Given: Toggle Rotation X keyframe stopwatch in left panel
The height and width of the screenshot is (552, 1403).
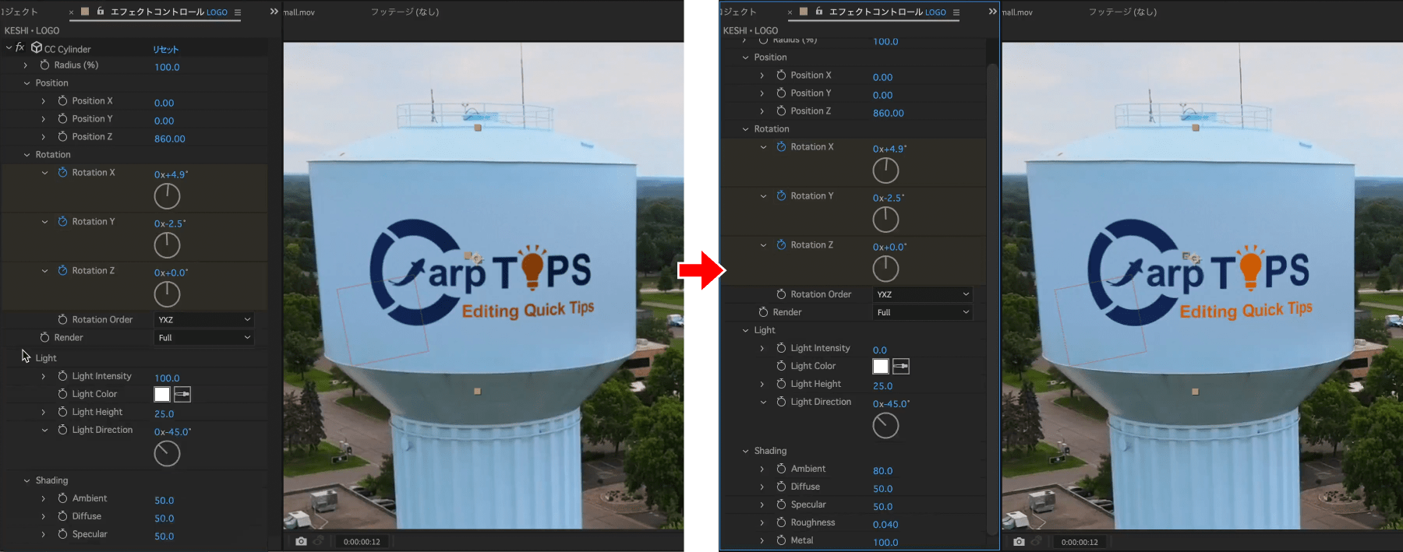Looking at the screenshot, I should point(62,173).
